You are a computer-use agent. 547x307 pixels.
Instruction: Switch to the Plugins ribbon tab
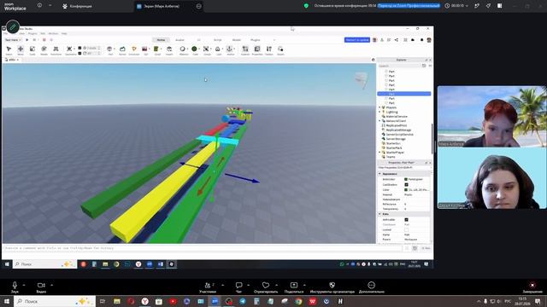point(255,40)
